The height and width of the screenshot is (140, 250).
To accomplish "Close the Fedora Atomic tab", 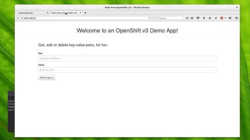I will click(47, 13).
